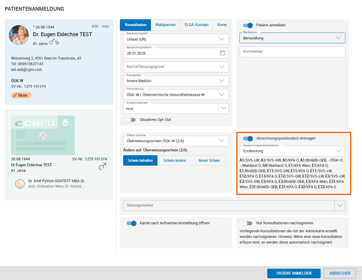Expand the Behandlungsfall dropdown
Viewport: 362px width, 280px height.
(x=222, y=39)
